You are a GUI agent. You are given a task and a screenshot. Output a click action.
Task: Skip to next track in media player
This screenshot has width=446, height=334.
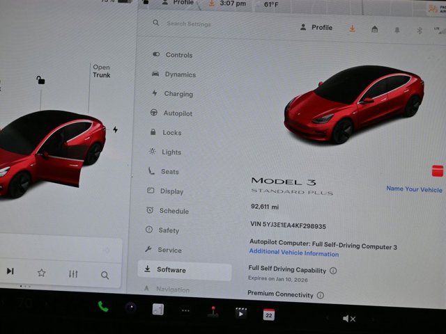coord(10,271)
